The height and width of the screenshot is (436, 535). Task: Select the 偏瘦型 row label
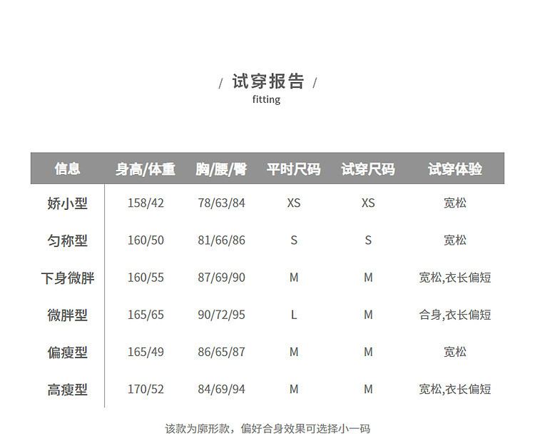(68, 352)
